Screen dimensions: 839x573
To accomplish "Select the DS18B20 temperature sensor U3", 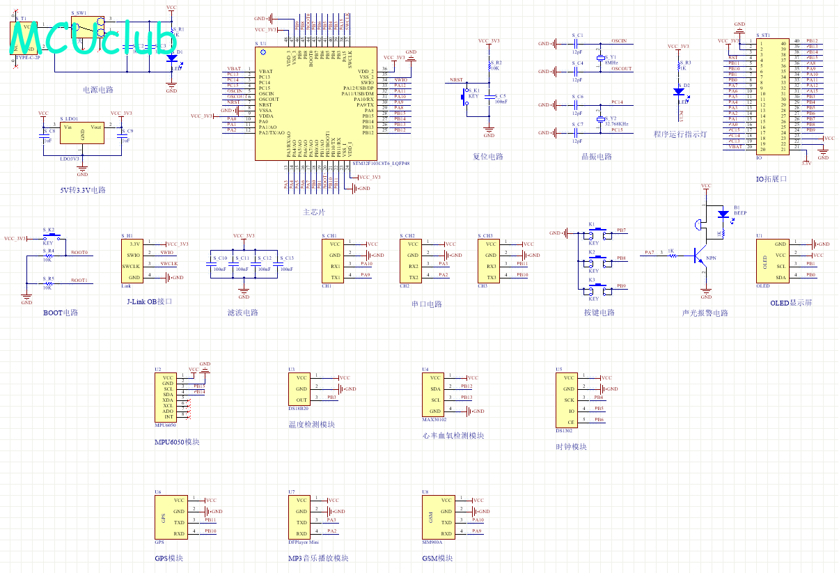I will click(x=301, y=388).
